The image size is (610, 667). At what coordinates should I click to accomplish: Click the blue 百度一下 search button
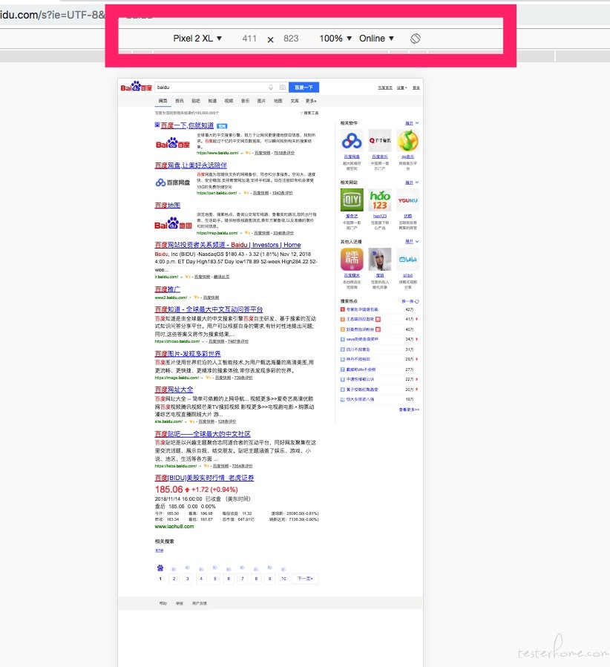(x=304, y=88)
